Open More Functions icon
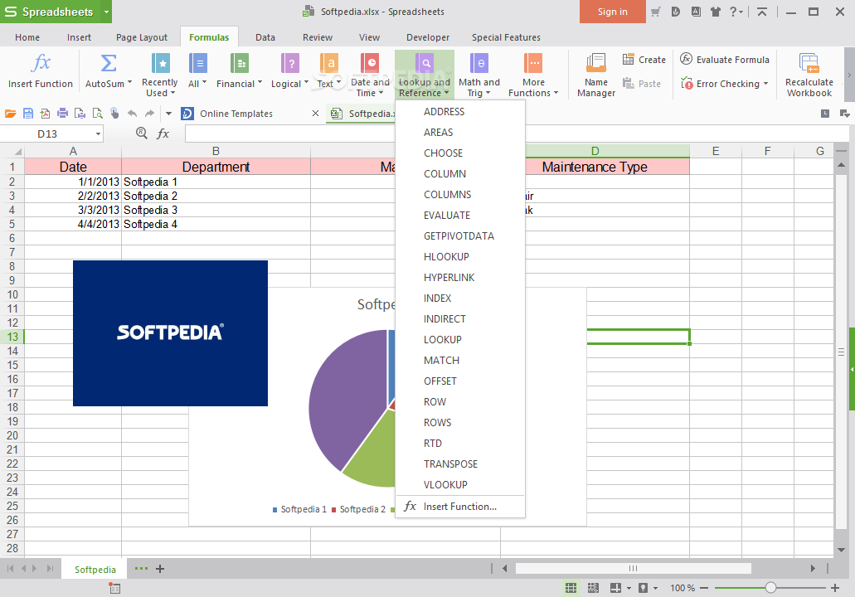This screenshot has width=855, height=597. pyautogui.click(x=533, y=63)
